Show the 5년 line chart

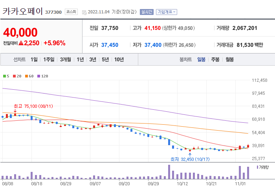point(105,59)
